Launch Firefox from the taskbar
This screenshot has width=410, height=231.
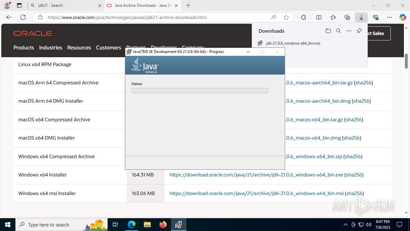[163, 225]
